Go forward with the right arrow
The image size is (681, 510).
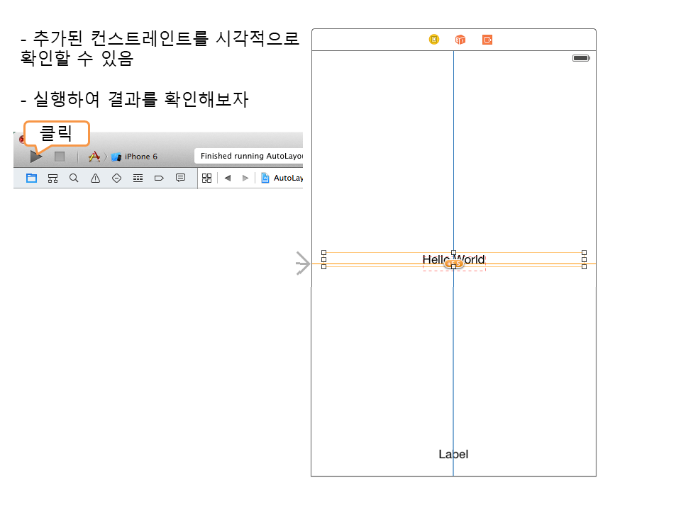click(245, 178)
